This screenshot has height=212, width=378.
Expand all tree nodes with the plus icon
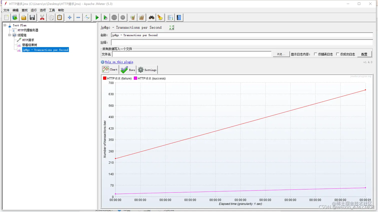(x=70, y=17)
